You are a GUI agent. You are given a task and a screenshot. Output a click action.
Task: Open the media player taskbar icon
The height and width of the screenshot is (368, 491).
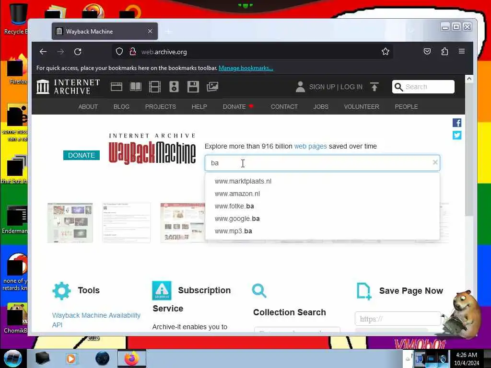click(71, 358)
